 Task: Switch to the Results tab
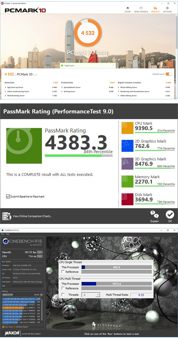(155, 9)
